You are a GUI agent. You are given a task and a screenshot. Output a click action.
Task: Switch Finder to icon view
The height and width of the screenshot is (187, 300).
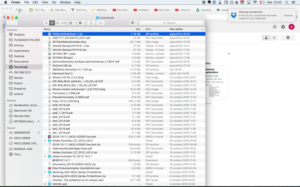pyautogui.click(x=46, y=23)
